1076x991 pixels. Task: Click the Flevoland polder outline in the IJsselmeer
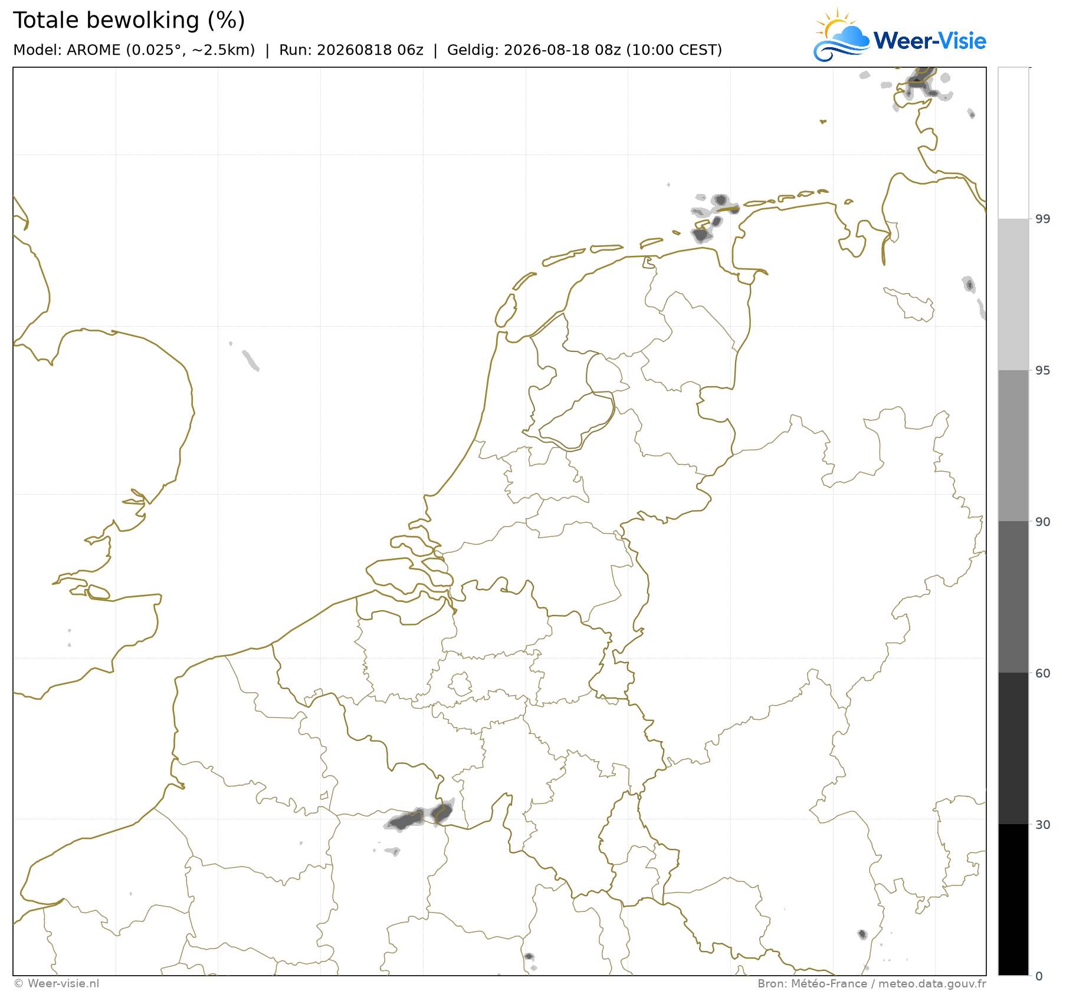[577, 420]
